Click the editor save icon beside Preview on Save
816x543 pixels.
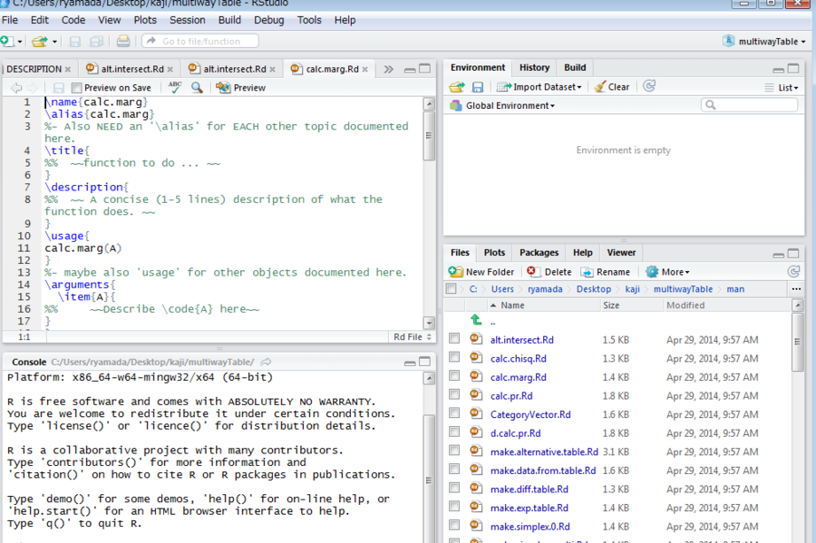click(x=59, y=88)
